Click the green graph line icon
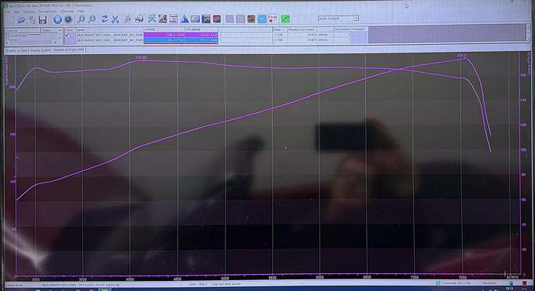 (x=285, y=19)
